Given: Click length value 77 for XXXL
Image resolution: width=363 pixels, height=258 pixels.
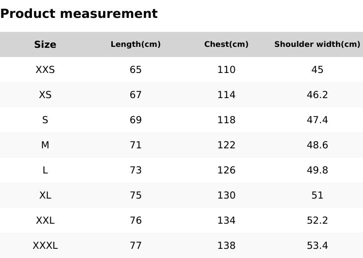Looking at the screenshot, I should pos(136,245).
